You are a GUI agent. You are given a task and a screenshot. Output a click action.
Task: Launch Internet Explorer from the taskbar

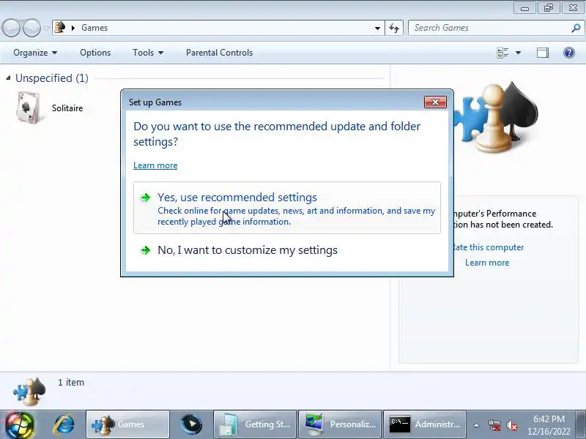pyautogui.click(x=64, y=425)
